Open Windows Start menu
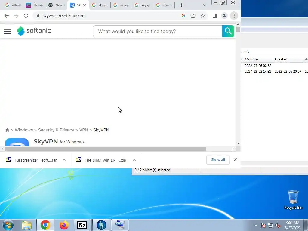This screenshot has width=308, height=231. (x=8, y=225)
